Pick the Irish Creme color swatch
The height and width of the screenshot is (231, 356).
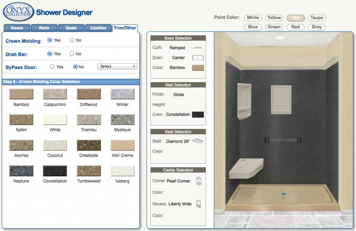pos(122,145)
